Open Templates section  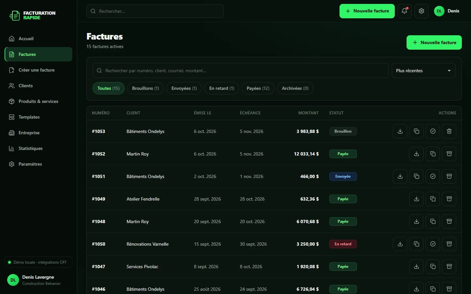(39, 117)
